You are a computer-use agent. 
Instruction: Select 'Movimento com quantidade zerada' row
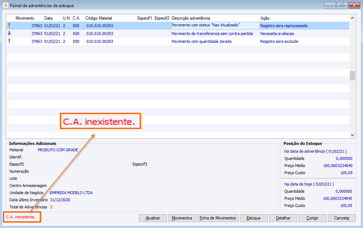178,41
